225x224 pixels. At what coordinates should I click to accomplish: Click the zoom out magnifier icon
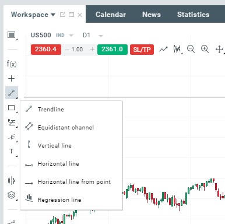191,49
